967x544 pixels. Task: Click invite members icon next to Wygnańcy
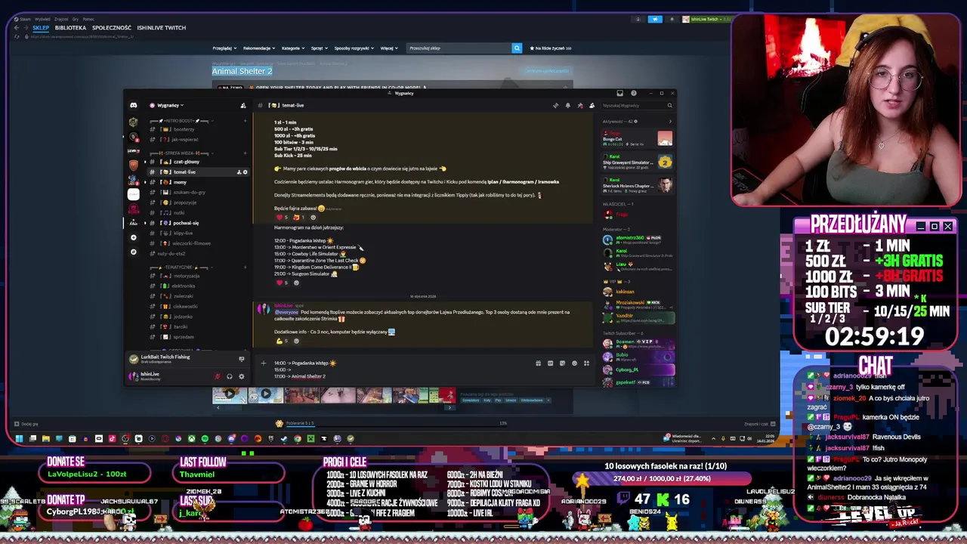tap(243, 105)
